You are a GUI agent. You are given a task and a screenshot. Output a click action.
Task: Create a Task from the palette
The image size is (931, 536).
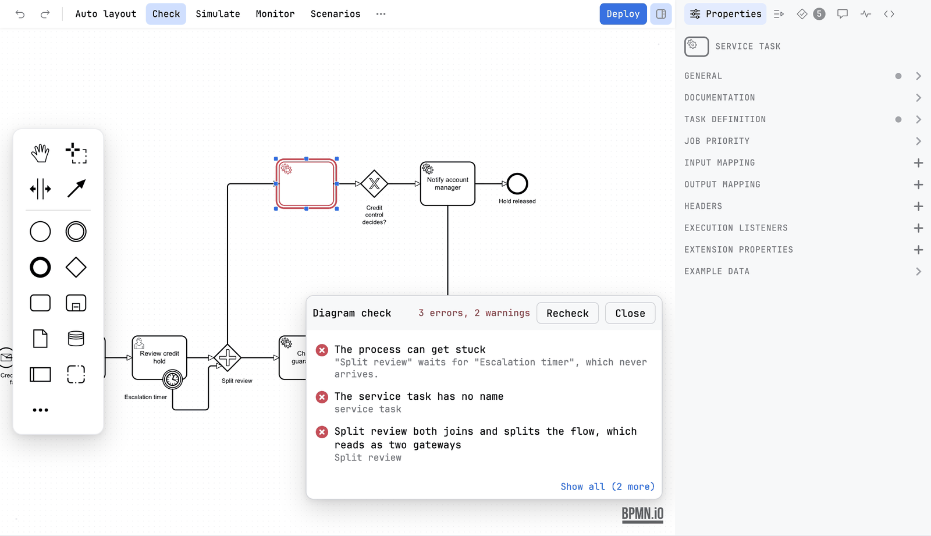click(x=40, y=303)
